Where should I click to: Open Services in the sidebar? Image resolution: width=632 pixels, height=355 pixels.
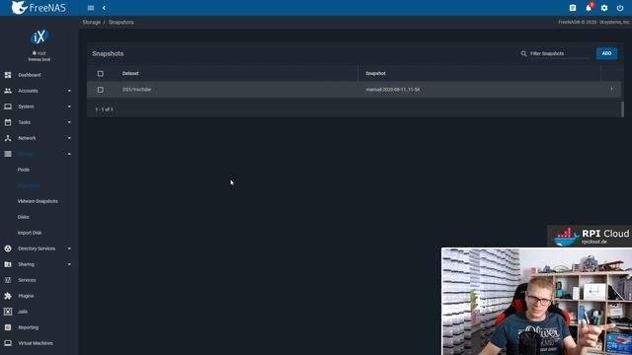click(27, 280)
